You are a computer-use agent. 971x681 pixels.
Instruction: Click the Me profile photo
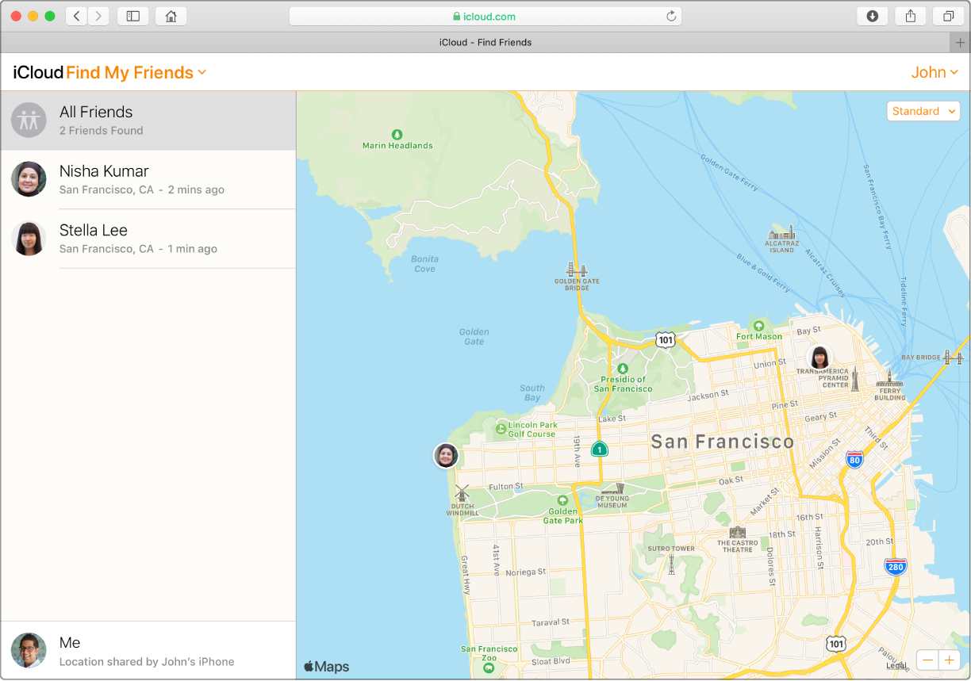tap(29, 651)
